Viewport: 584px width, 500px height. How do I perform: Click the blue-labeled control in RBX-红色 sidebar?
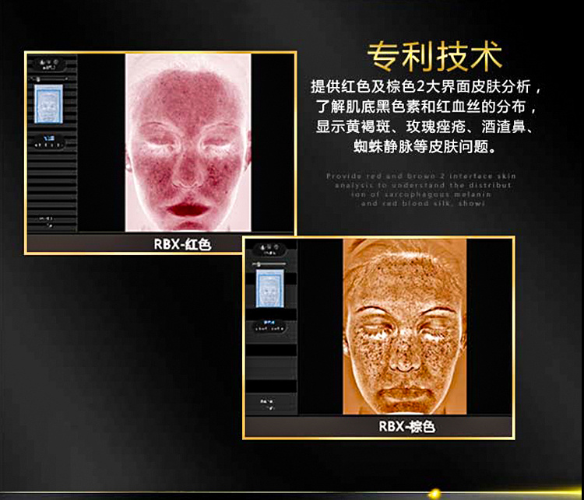(x=49, y=142)
